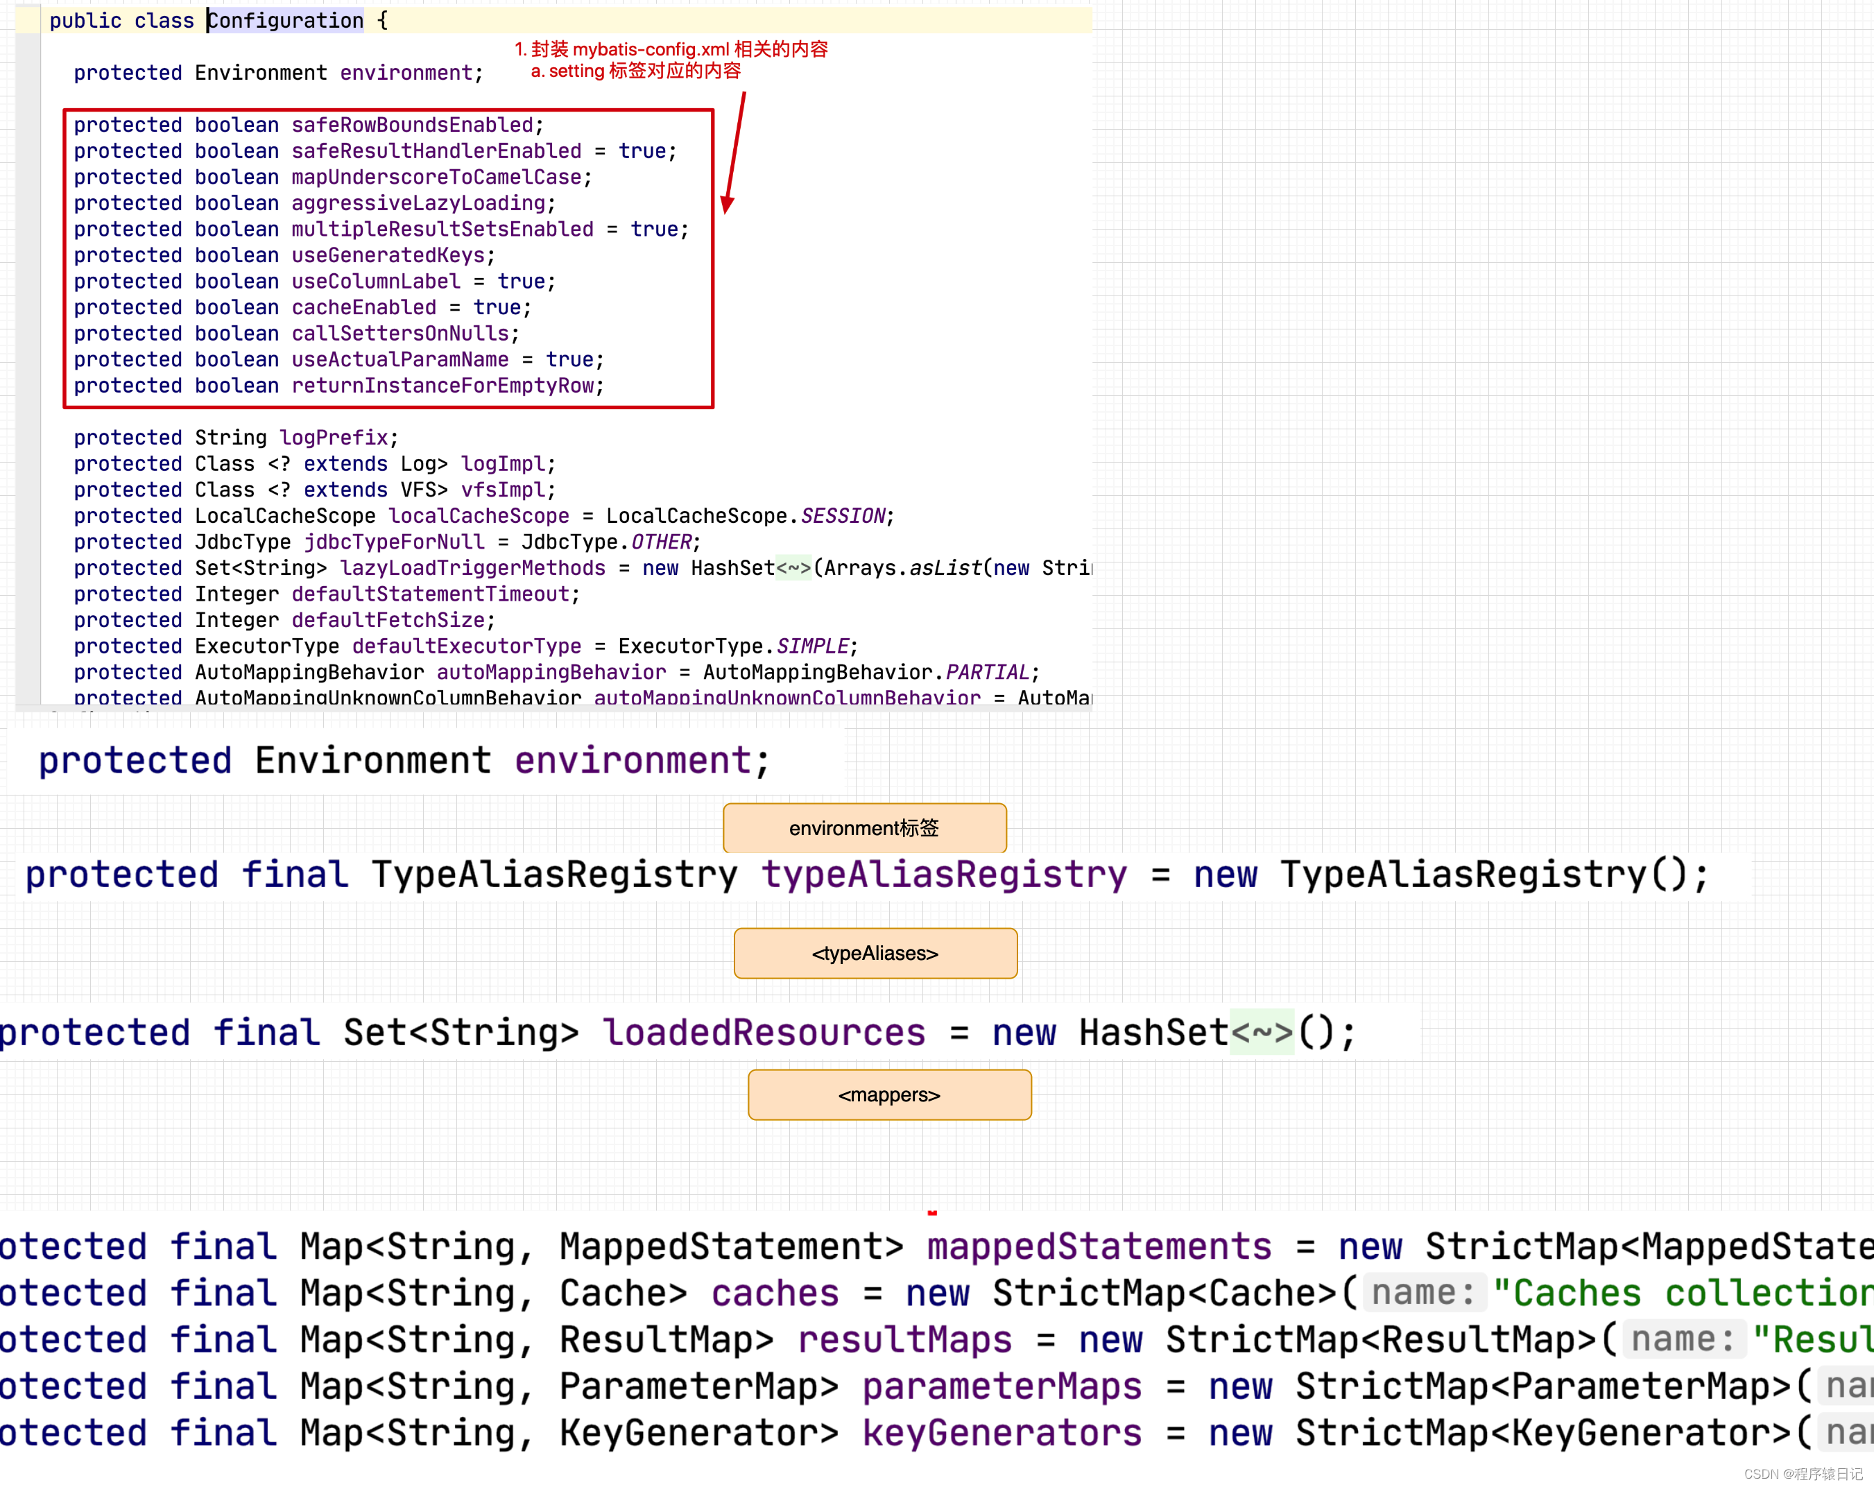The height and width of the screenshot is (1487, 1874).
Task: Click JdbcType.OTHER constant
Action: [606, 542]
